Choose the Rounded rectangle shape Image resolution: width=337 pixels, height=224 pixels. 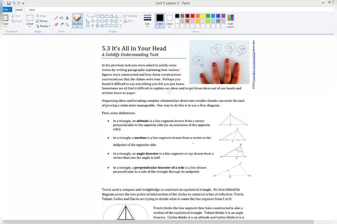[107, 16]
